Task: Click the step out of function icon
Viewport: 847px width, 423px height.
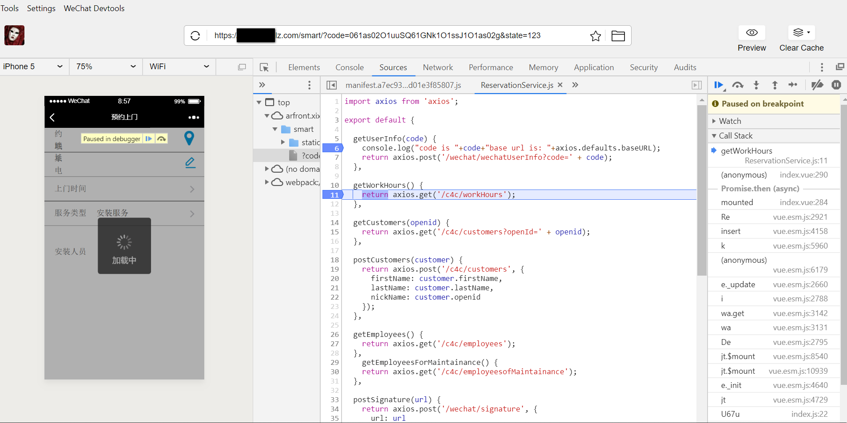Action: [x=775, y=85]
